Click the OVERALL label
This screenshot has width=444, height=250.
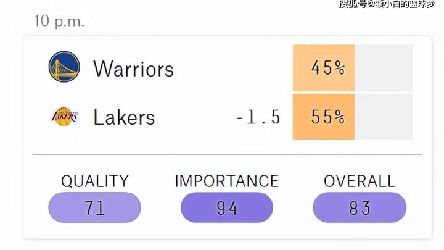click(x=360, y=181)
